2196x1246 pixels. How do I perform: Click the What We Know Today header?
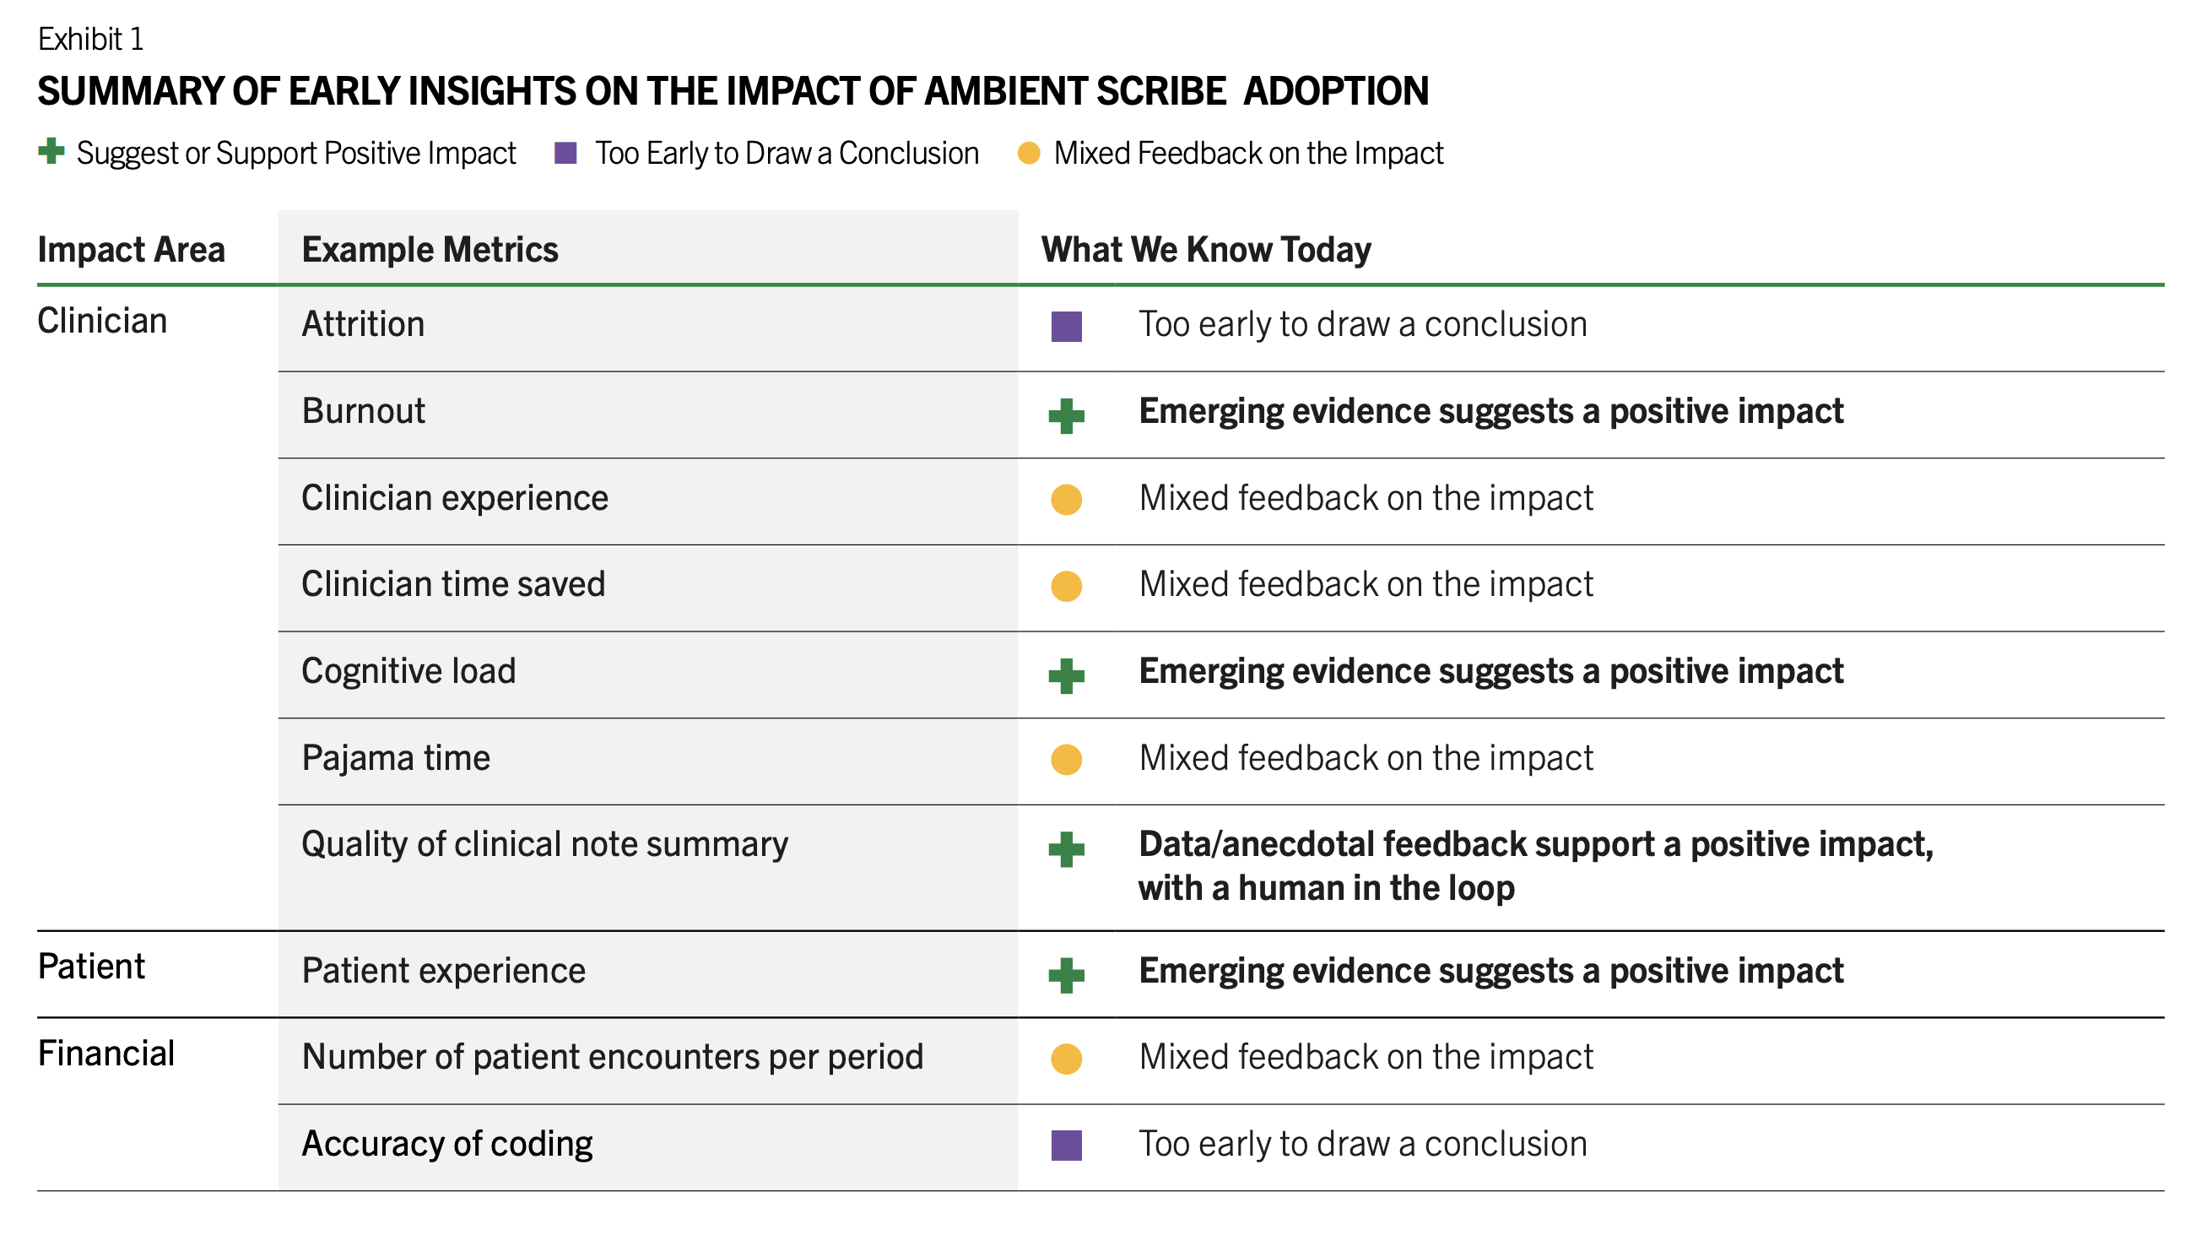1205,250
